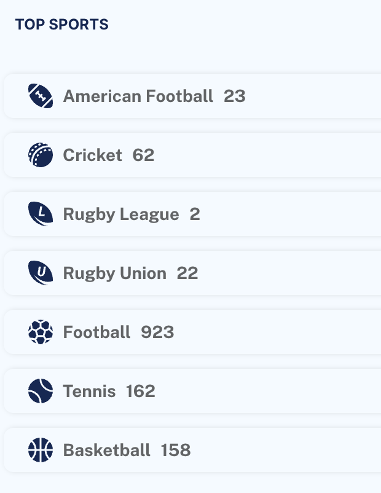
Task: Click the Rugby League ball icon
Action: pyautogui.click(x=41, y=214)
